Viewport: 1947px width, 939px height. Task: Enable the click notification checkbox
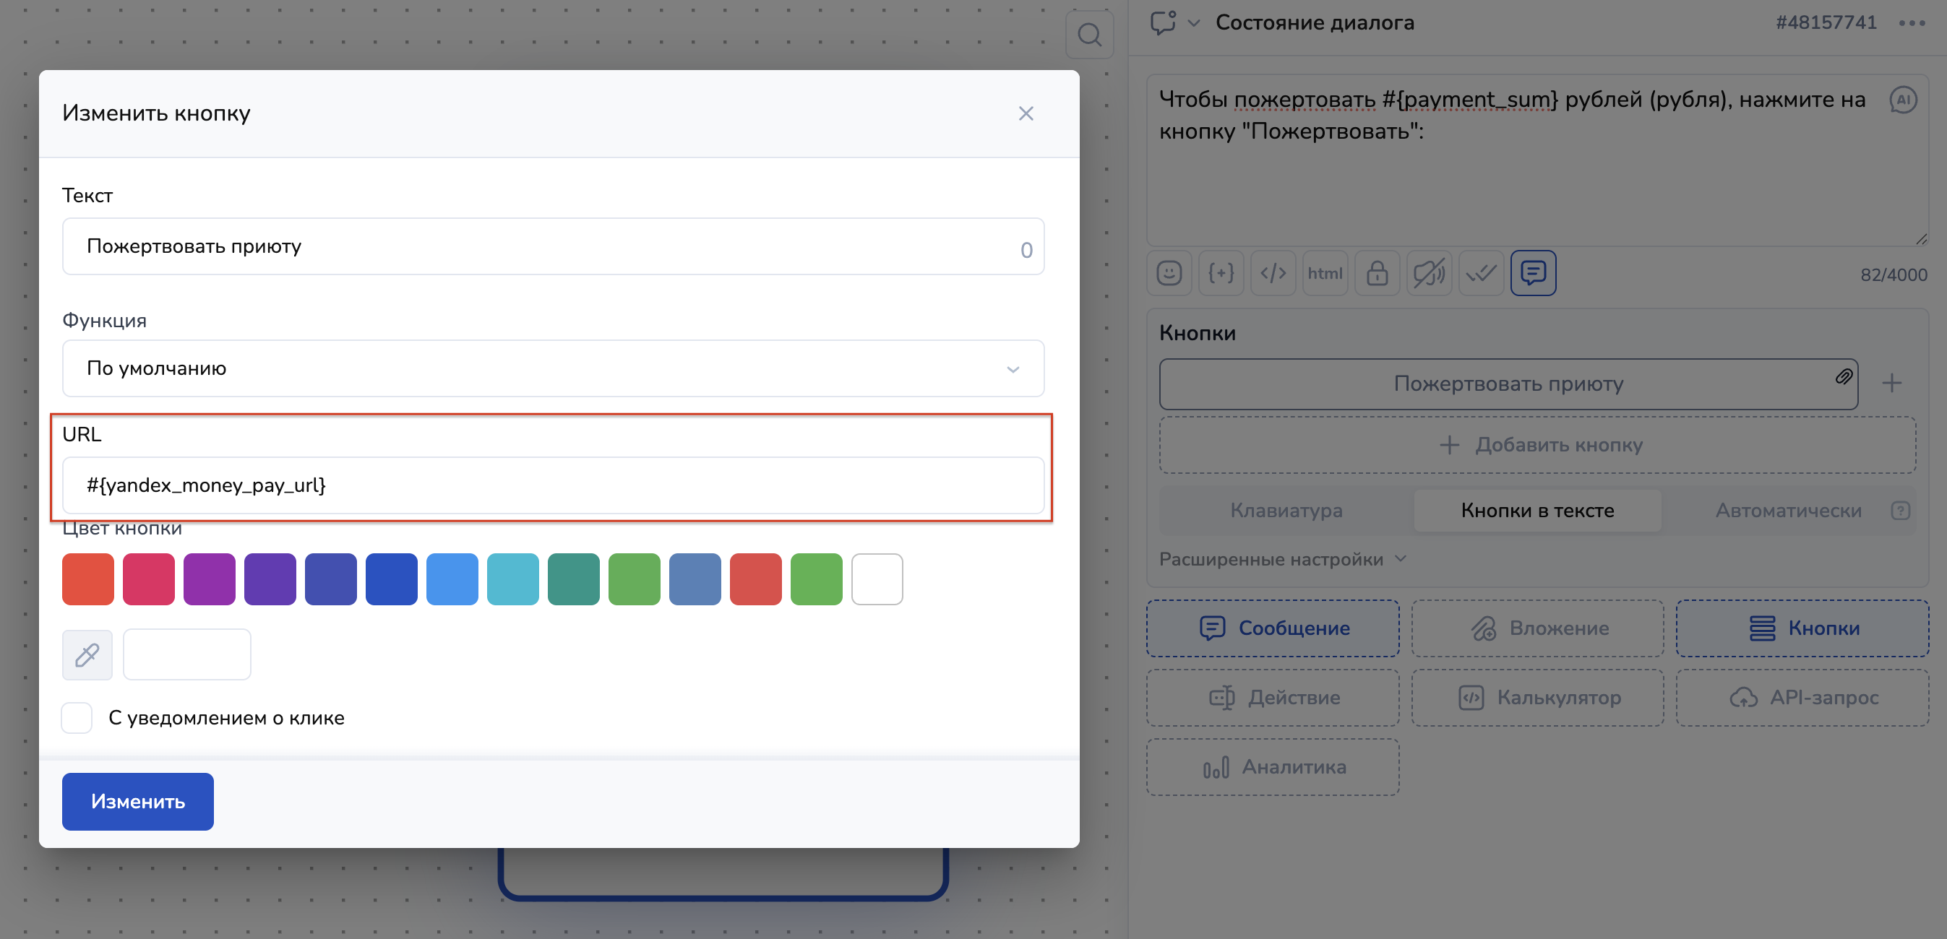point(77,718)
